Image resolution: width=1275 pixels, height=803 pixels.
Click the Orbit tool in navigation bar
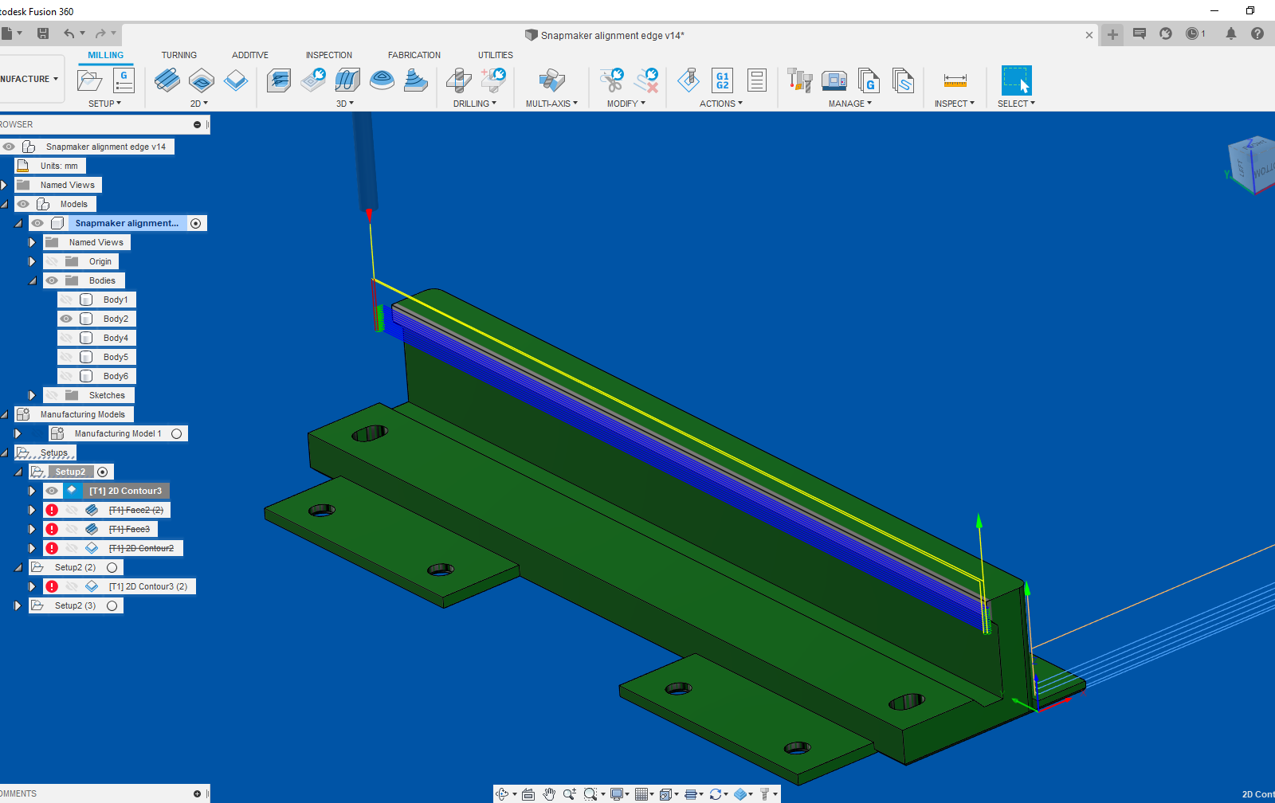click(x=504, y=794)
